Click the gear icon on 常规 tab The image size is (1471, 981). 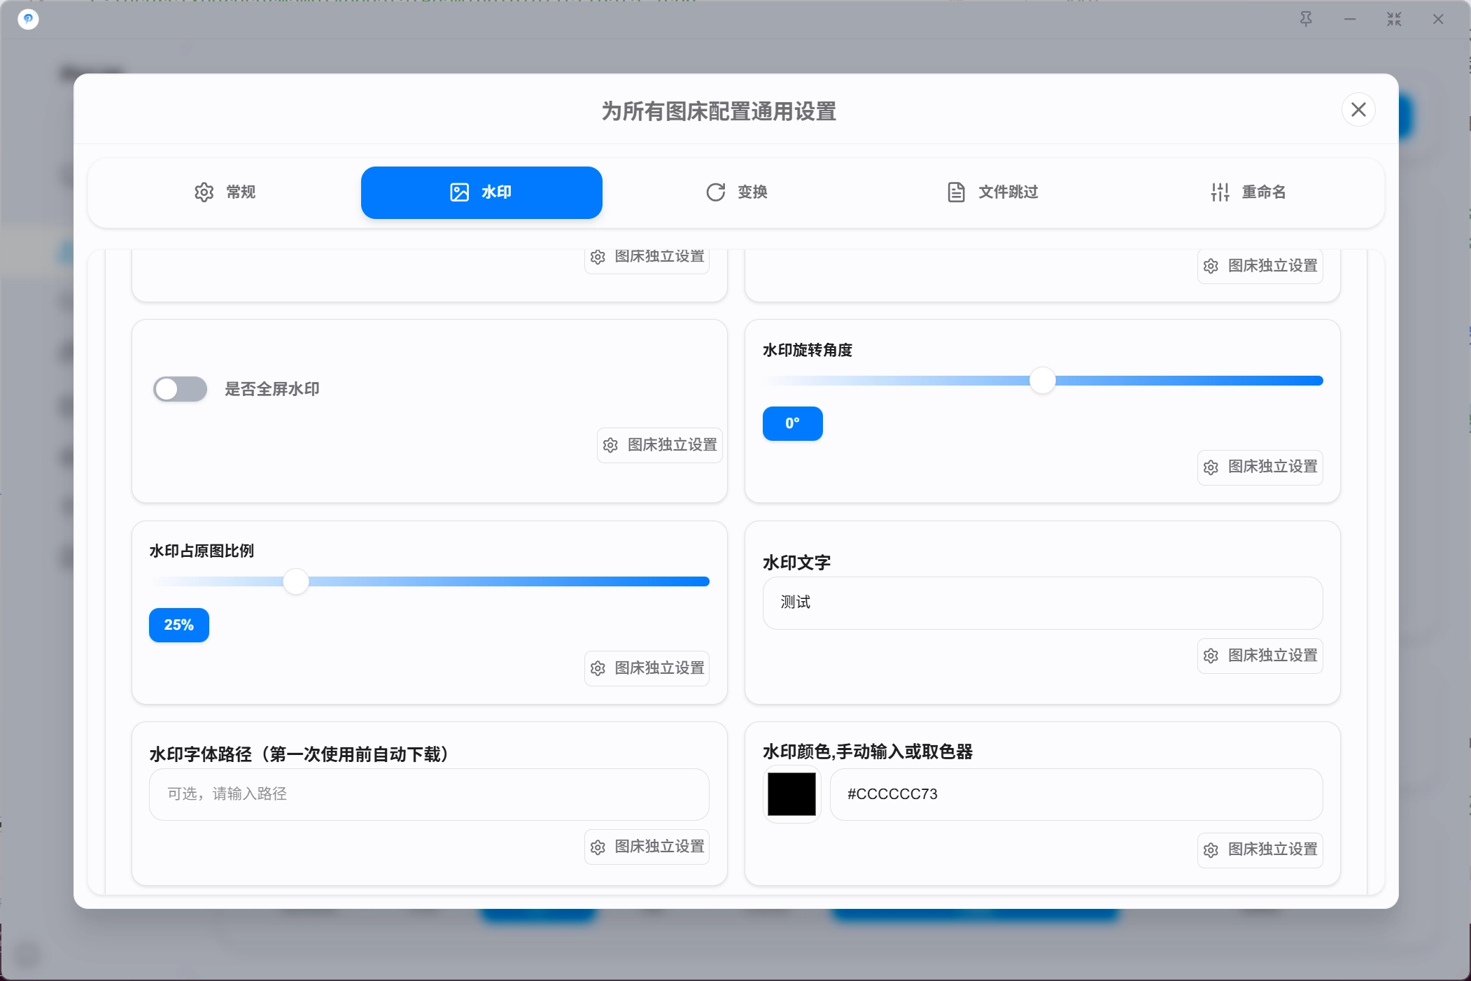204,192
